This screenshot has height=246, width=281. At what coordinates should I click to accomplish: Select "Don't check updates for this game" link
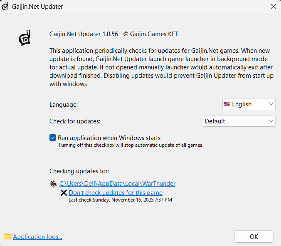[x=116, y=193]
